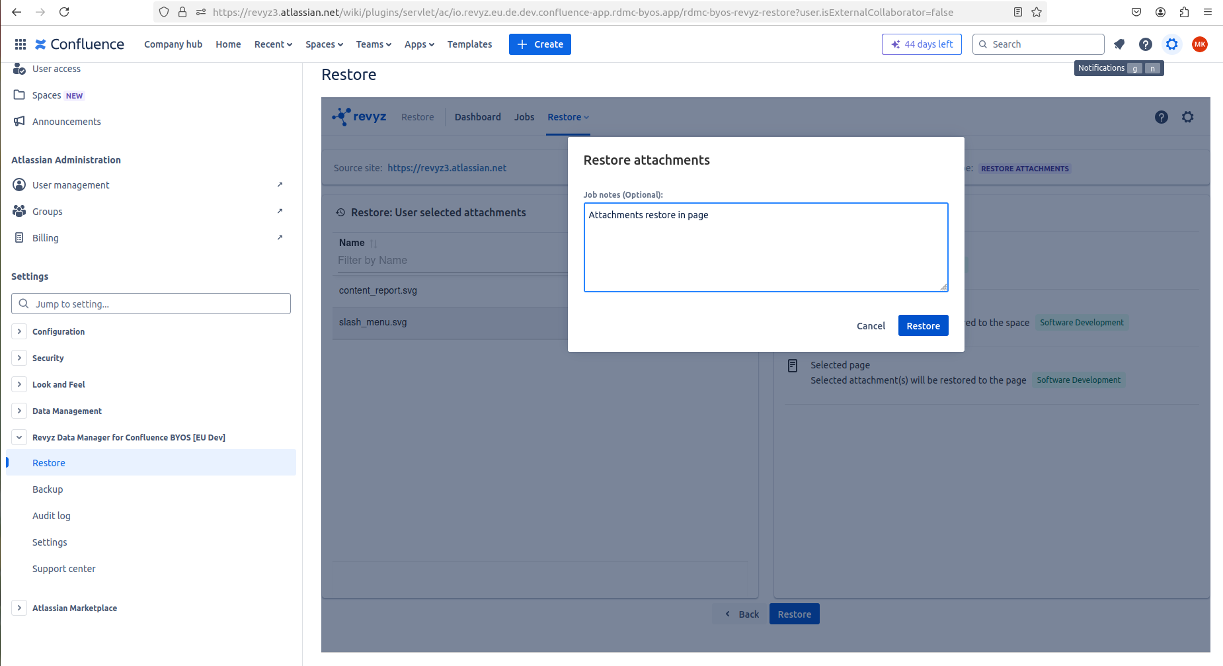Switch to the revyz Dashboard tab
The width and height of the screenshot is (1223, 666).
pyautogui.click(x=477, y=117)
